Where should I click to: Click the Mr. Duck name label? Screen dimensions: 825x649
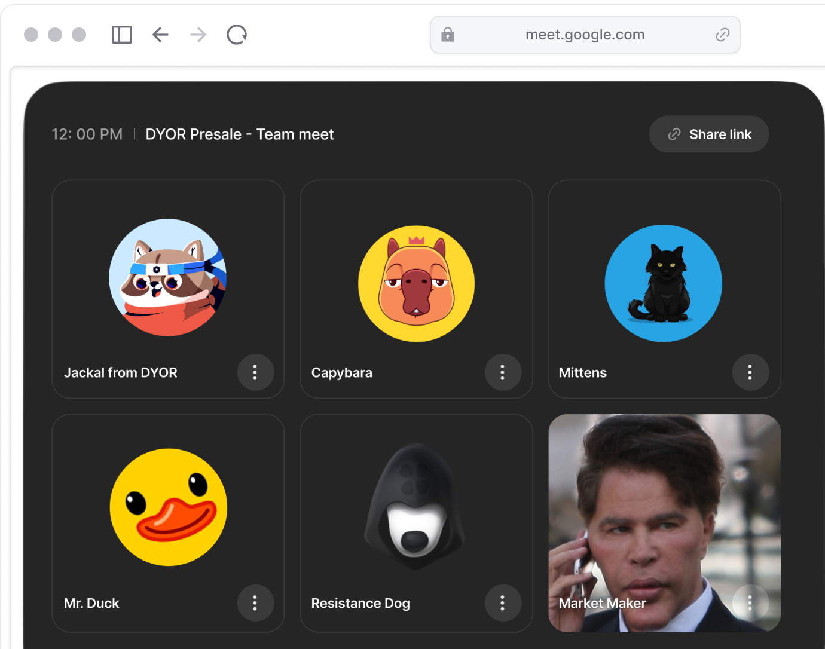pos(91,603)
